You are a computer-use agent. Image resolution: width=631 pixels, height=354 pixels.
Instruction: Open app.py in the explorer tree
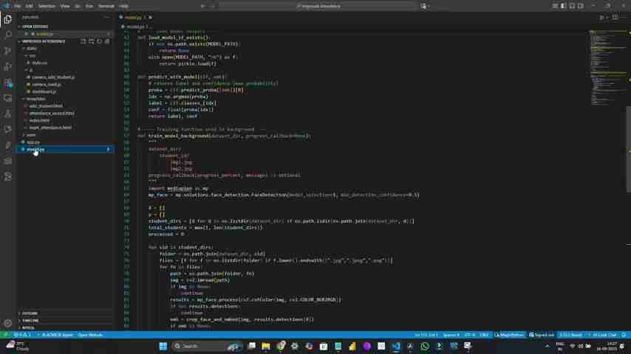pos(33,142)
